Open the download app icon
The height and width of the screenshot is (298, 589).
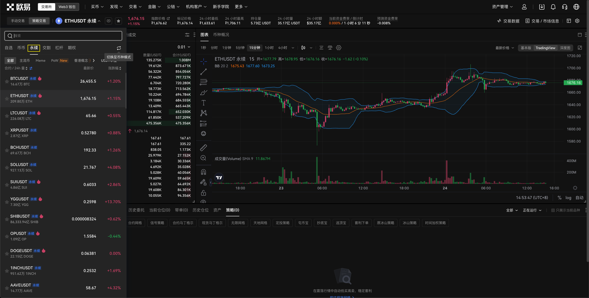[542, 7]
